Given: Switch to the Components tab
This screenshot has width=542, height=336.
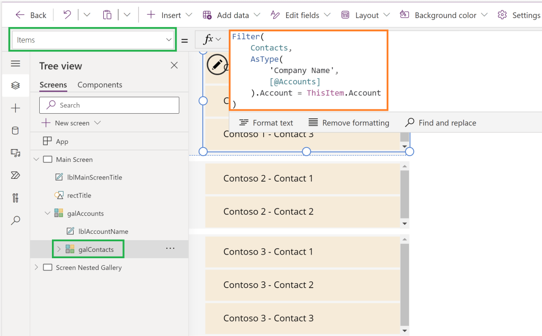Looking at the screenshot, I should point(100,85).
